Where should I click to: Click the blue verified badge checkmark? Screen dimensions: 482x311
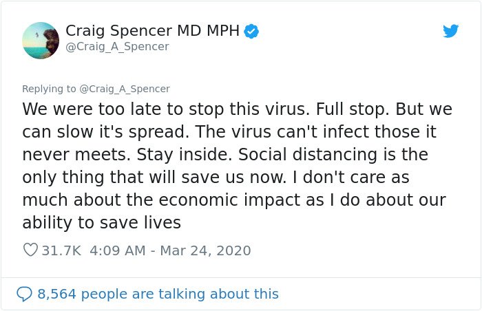tap(251, 32)
